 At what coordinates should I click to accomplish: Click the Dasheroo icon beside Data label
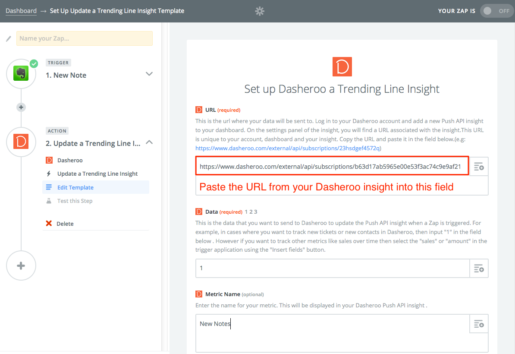(199, 212)
